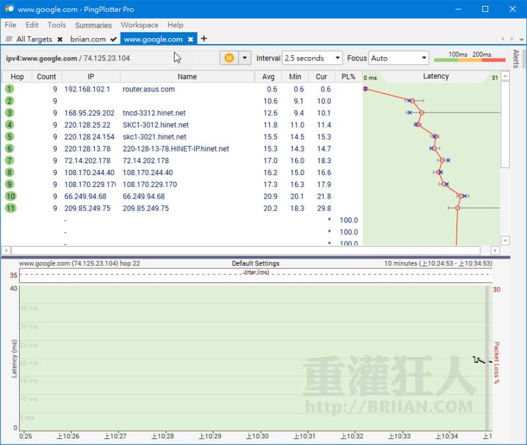The height and width of the screenshot is (445, 527).
Task: Pause tracing with the orange pause button
Action: click(x=229, y=58)
